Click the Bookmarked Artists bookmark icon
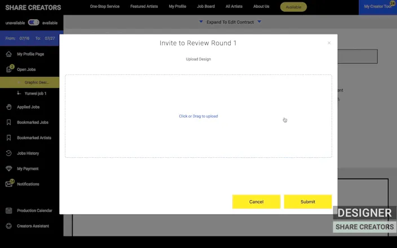The width and height of the screenshot is (397, 248). pos(8,138)
